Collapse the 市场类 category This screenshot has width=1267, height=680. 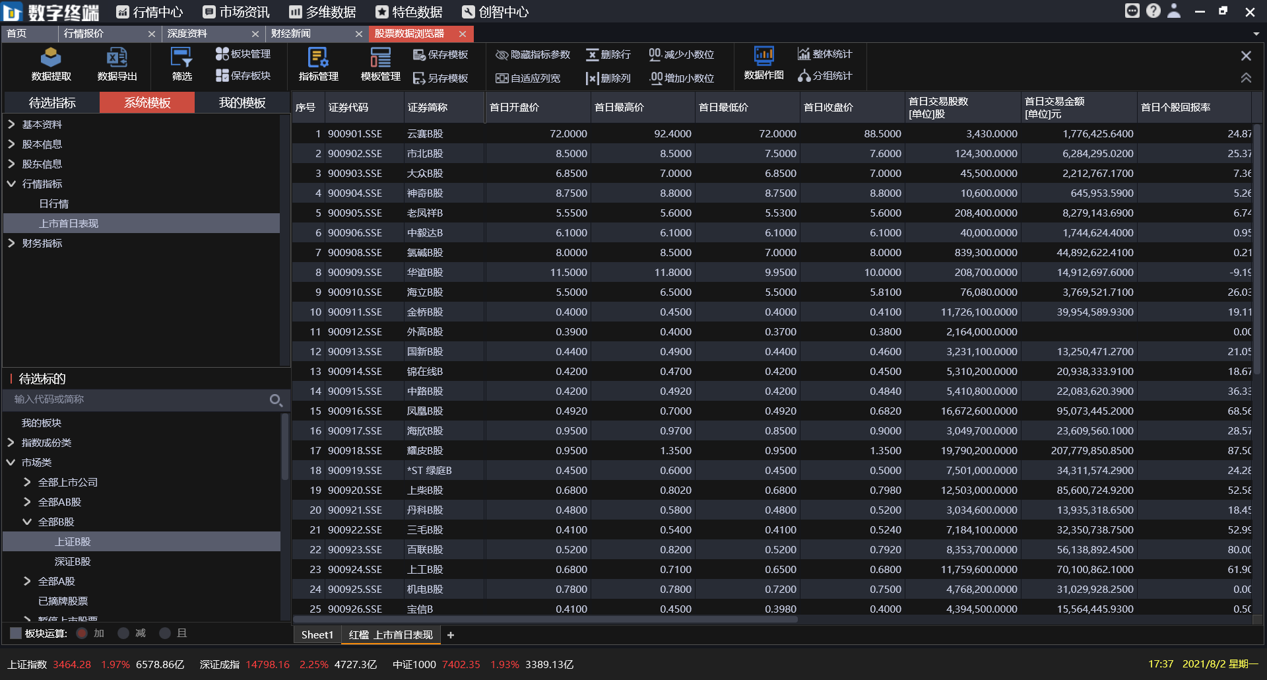pos(9,462)
